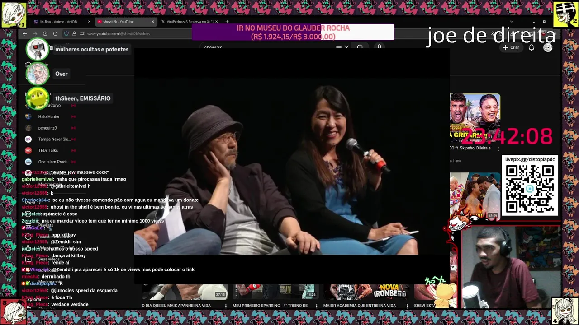Open the Halo Hunter subscription
This screenshot has height=325, width=579.
pos(49,116)
